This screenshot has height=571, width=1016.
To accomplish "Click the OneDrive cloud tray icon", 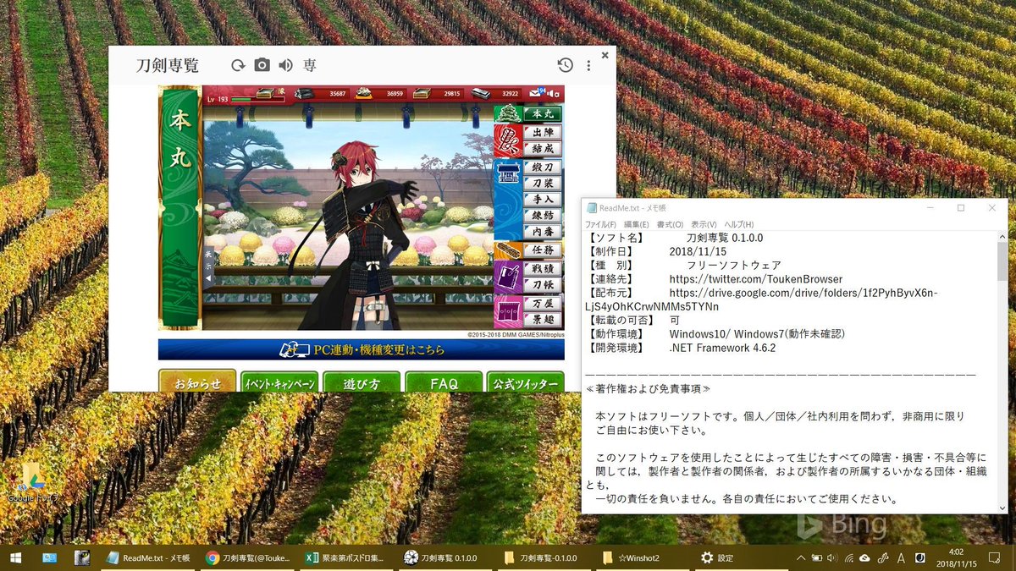I will [864, 557].
